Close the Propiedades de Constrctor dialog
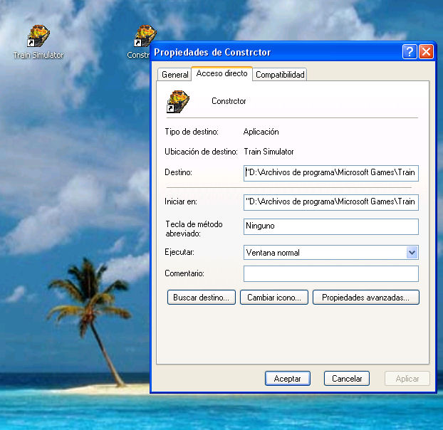The image size is (443, 430). pos(426,52)
